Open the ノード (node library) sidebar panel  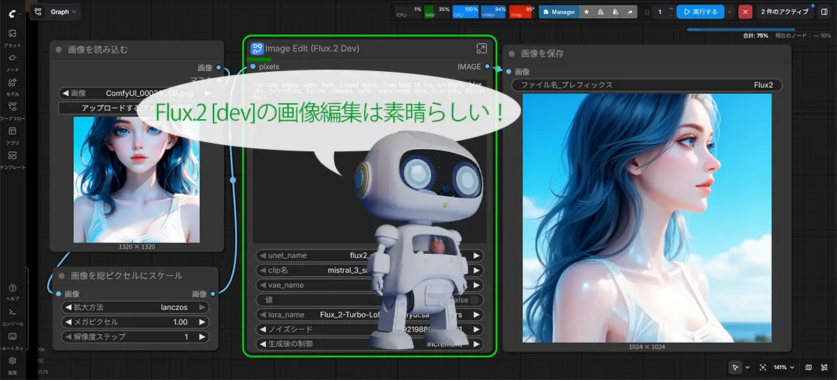tap(13, 62)
